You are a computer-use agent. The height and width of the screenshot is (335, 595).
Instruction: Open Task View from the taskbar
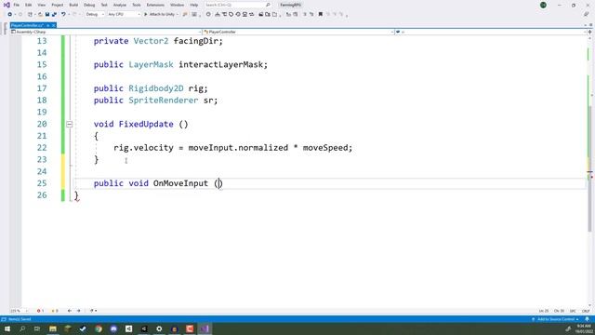tap(37, 328)
